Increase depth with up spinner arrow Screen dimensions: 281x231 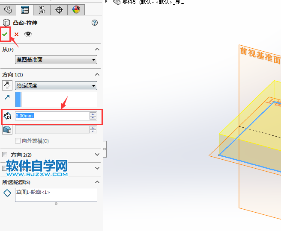93,114
